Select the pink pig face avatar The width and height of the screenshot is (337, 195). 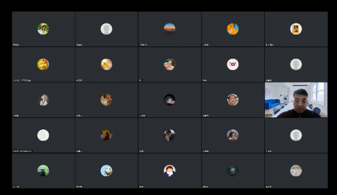[x=233, y=64]
